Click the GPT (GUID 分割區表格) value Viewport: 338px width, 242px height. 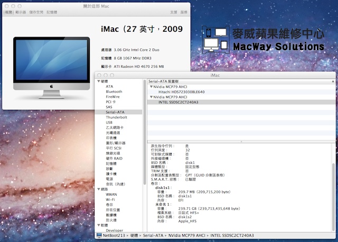[205, 175]
